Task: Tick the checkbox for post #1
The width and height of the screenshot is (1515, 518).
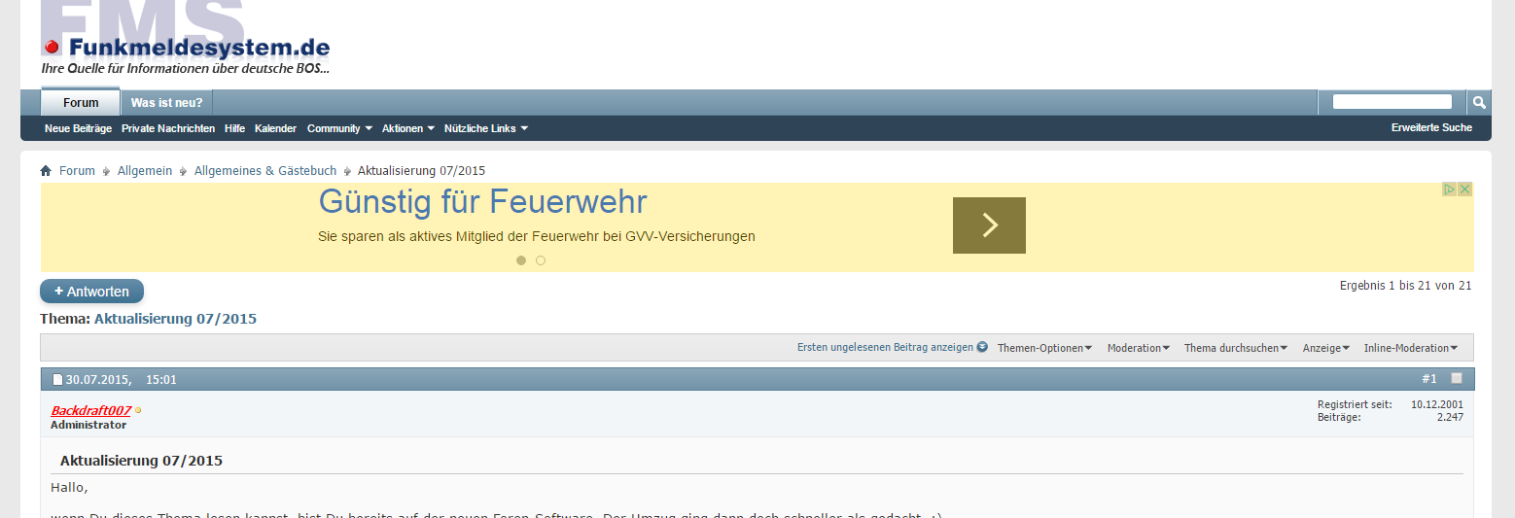Action: tap(1456, 378)
